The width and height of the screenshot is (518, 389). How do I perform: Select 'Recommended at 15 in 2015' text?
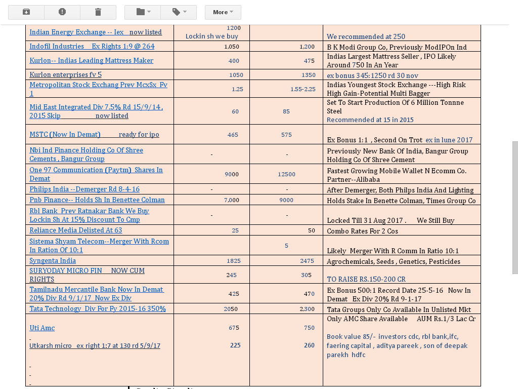coord(370,120)
